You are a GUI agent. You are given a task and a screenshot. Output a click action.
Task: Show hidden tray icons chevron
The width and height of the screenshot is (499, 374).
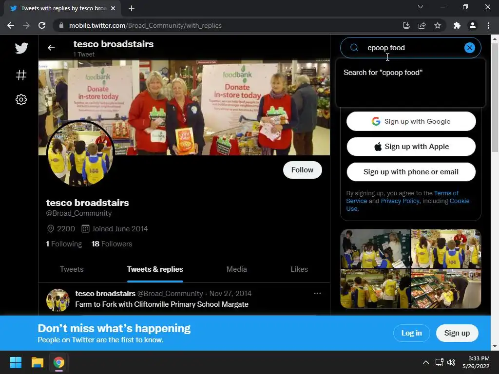[x=425, y=362]
